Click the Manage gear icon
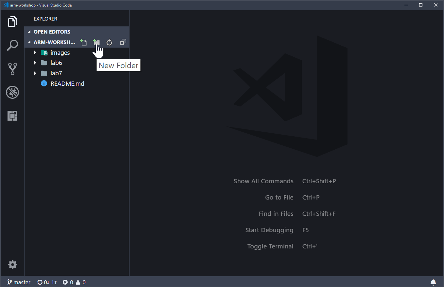 (12, 264)
